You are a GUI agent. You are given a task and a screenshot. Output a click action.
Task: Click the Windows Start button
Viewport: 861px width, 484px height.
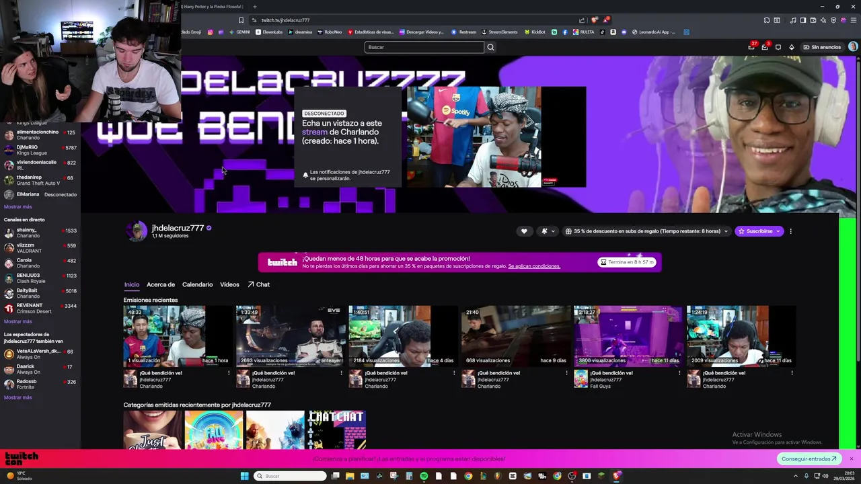tap(244, 476)
